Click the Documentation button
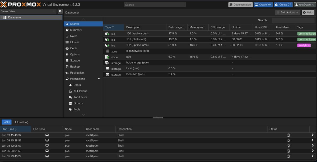 pos(240,4)
